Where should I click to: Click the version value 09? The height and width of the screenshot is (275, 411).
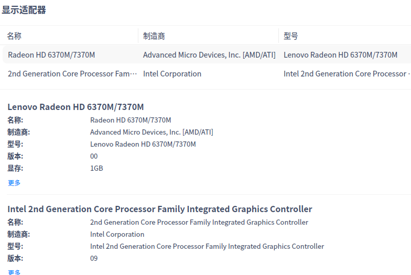pos(94,258)
